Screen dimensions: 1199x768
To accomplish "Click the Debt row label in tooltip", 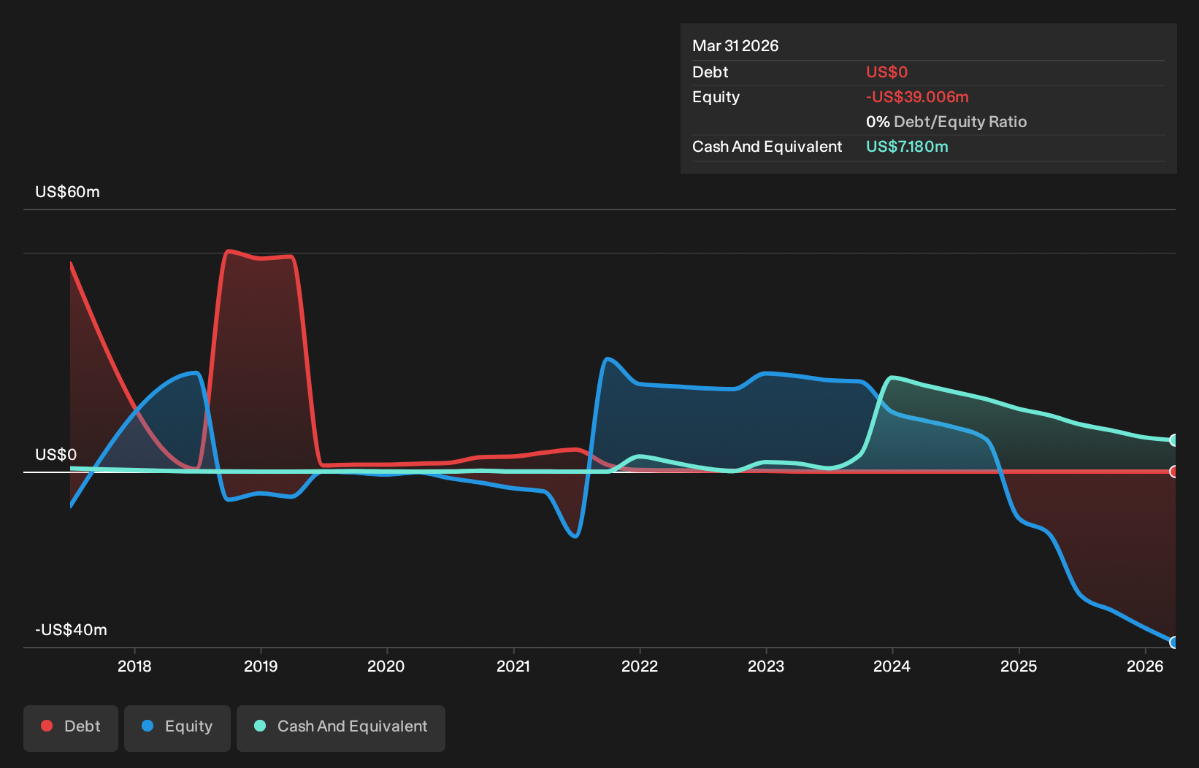I will [x=710, y=72].
